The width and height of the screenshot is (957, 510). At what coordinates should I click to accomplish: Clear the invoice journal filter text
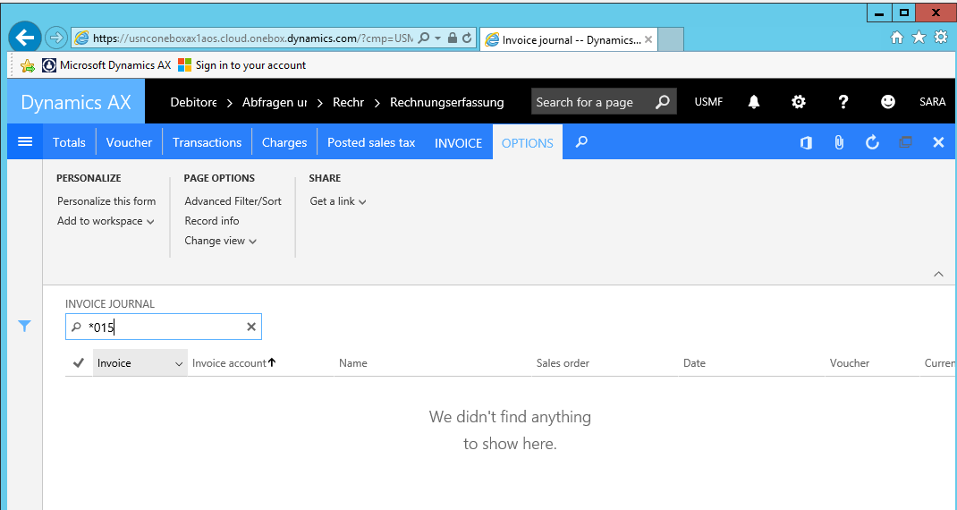point(251,327)
